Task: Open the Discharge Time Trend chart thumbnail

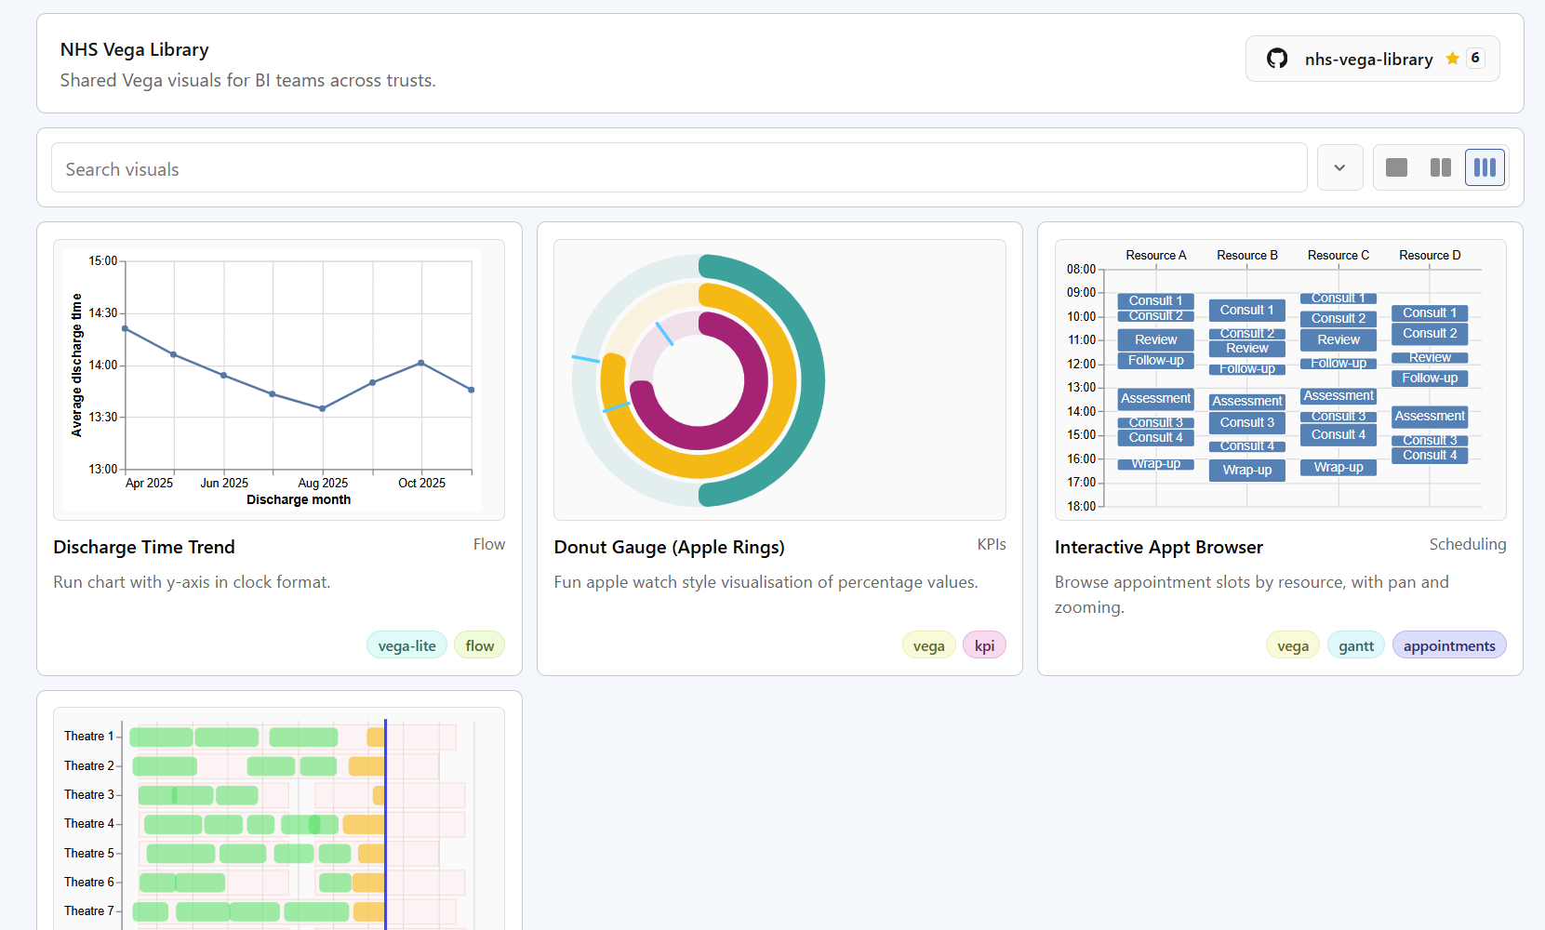Action: (279, 379)
